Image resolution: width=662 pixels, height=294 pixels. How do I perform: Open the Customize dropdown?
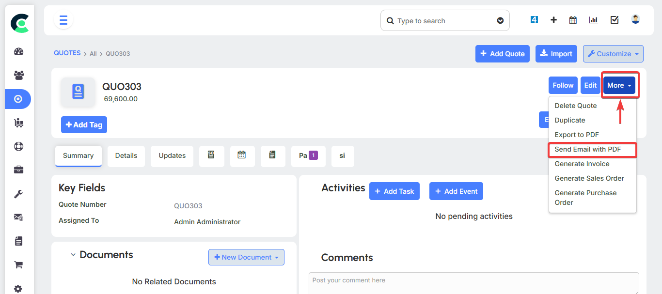point(613,54)
